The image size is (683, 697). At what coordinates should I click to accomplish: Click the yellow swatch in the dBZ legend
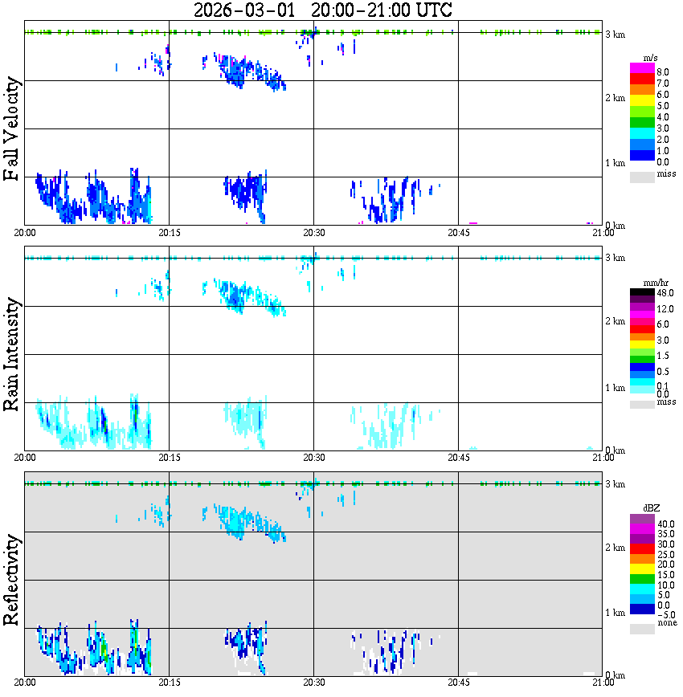tap(642, 569)
